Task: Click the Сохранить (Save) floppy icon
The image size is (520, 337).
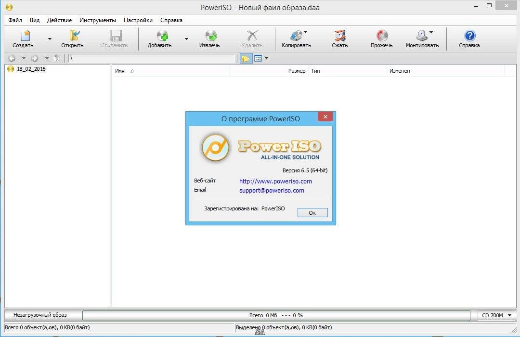Action: [x=116, y=36]
